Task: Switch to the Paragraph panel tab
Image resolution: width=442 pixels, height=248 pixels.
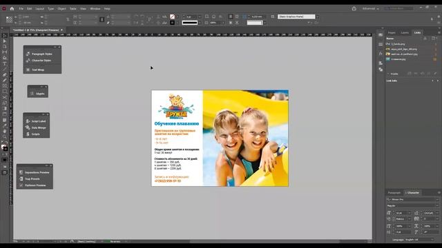Action: 394,193
